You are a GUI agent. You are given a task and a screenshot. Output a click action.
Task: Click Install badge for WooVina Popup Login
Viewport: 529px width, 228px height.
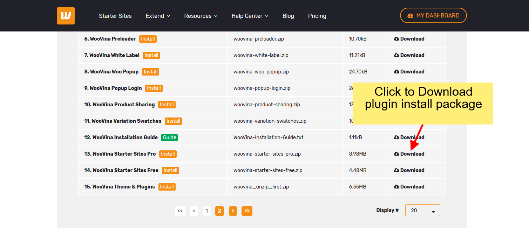click(x=154, y=88)
